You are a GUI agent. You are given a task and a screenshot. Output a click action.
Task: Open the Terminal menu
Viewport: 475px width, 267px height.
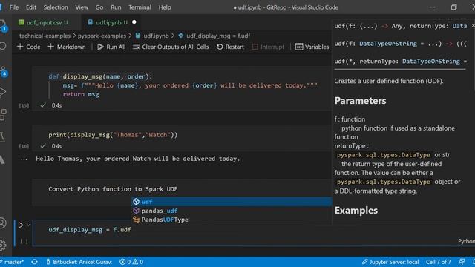point(140,7)
